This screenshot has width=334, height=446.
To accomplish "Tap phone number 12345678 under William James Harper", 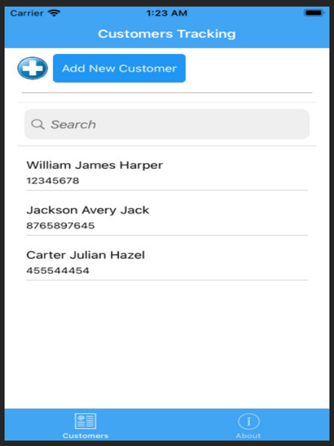I will 53,181.
